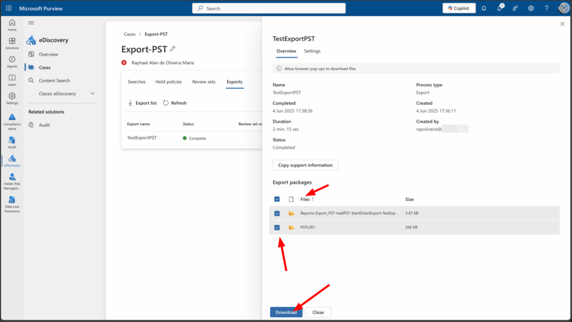The height and width of the screenshot is (322, 572).
Task: Open the account profile picture
Action: 564,8
